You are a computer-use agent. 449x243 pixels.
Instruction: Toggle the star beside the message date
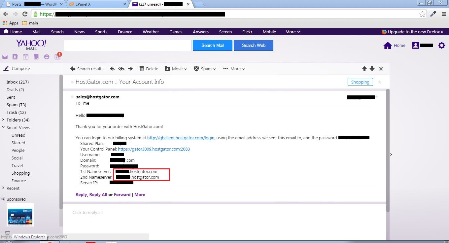pos(377,97)
